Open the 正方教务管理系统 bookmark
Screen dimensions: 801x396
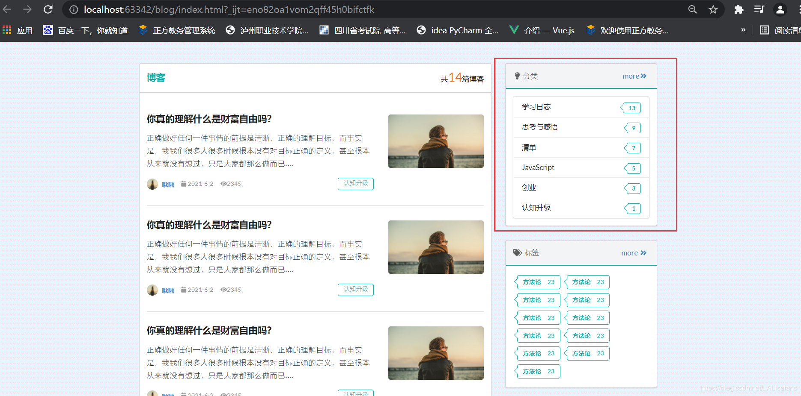(x=177, y=30)
